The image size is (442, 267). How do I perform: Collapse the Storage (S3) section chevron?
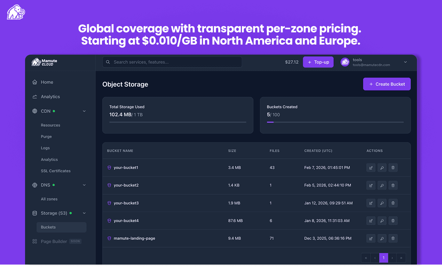tap(84, 213)
